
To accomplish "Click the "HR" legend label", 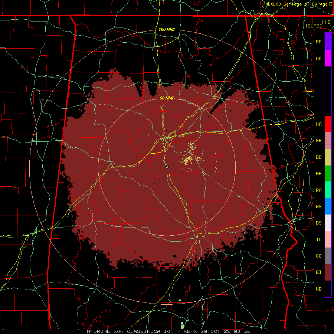I will (319, 174).
